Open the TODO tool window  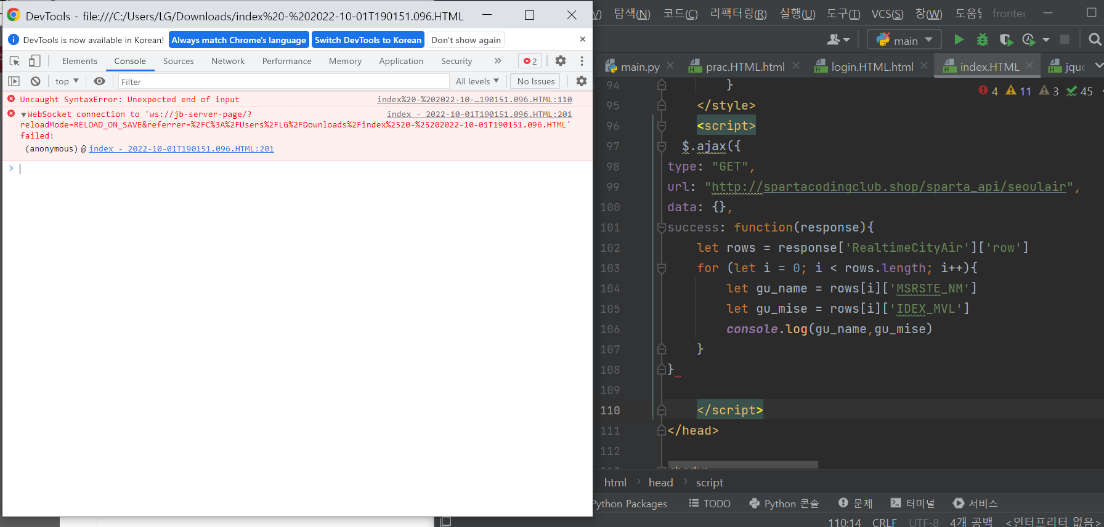coord(710,504)
